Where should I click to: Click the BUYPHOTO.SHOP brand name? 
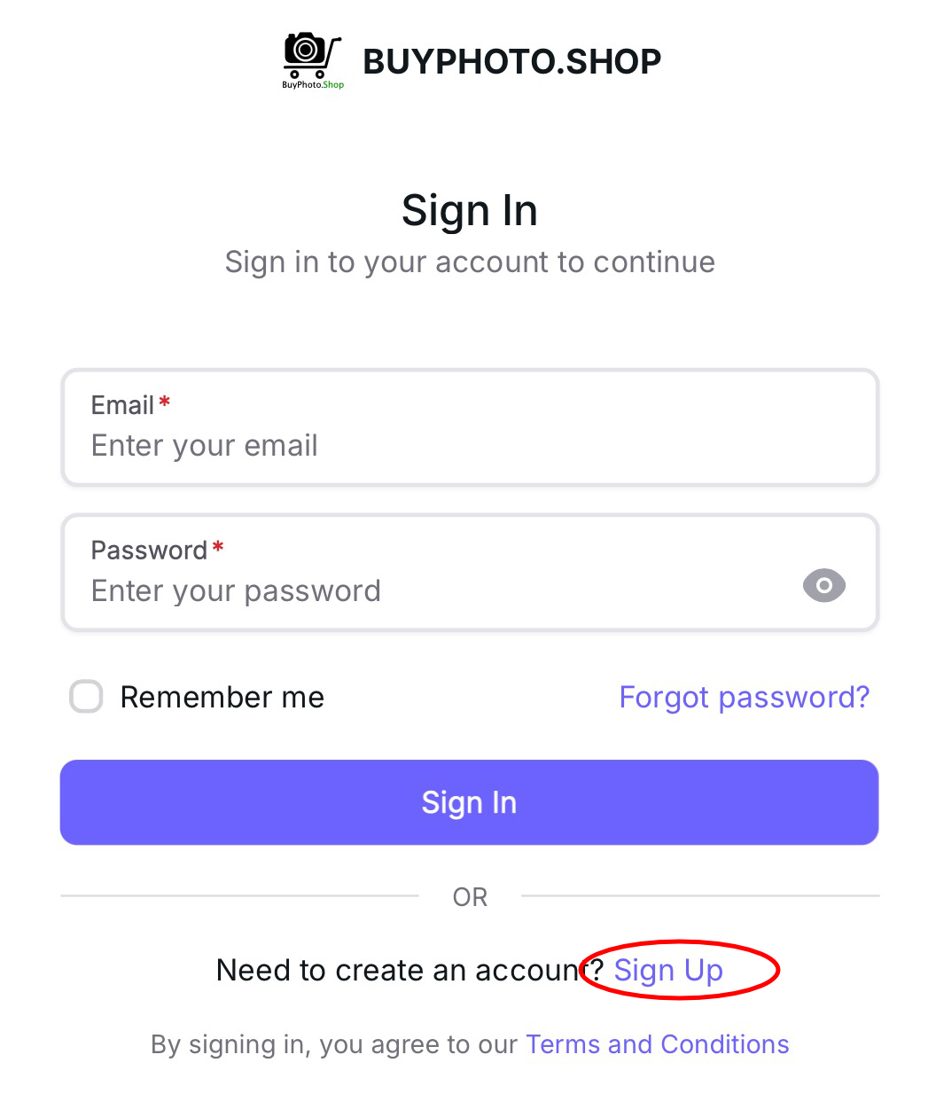pyautogui.click(x=511, y=61)
